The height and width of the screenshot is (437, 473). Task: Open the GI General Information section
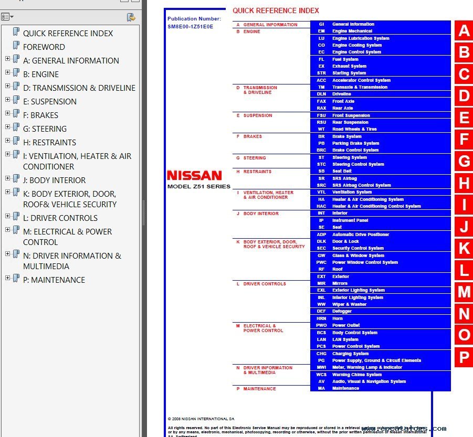[381, 24]
